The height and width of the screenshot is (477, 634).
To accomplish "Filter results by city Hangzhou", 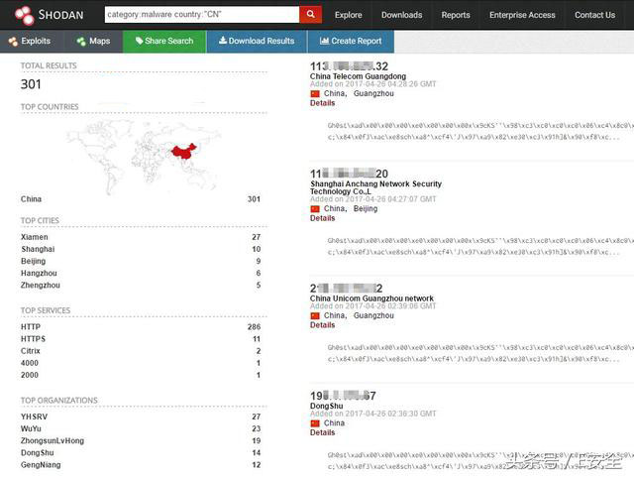I will 141,274.
